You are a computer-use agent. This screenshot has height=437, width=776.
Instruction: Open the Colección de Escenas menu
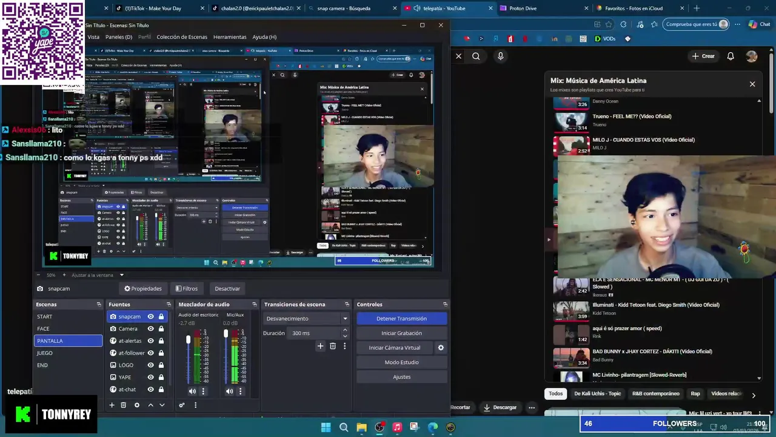pyautogui.click(x=182, y=37)
